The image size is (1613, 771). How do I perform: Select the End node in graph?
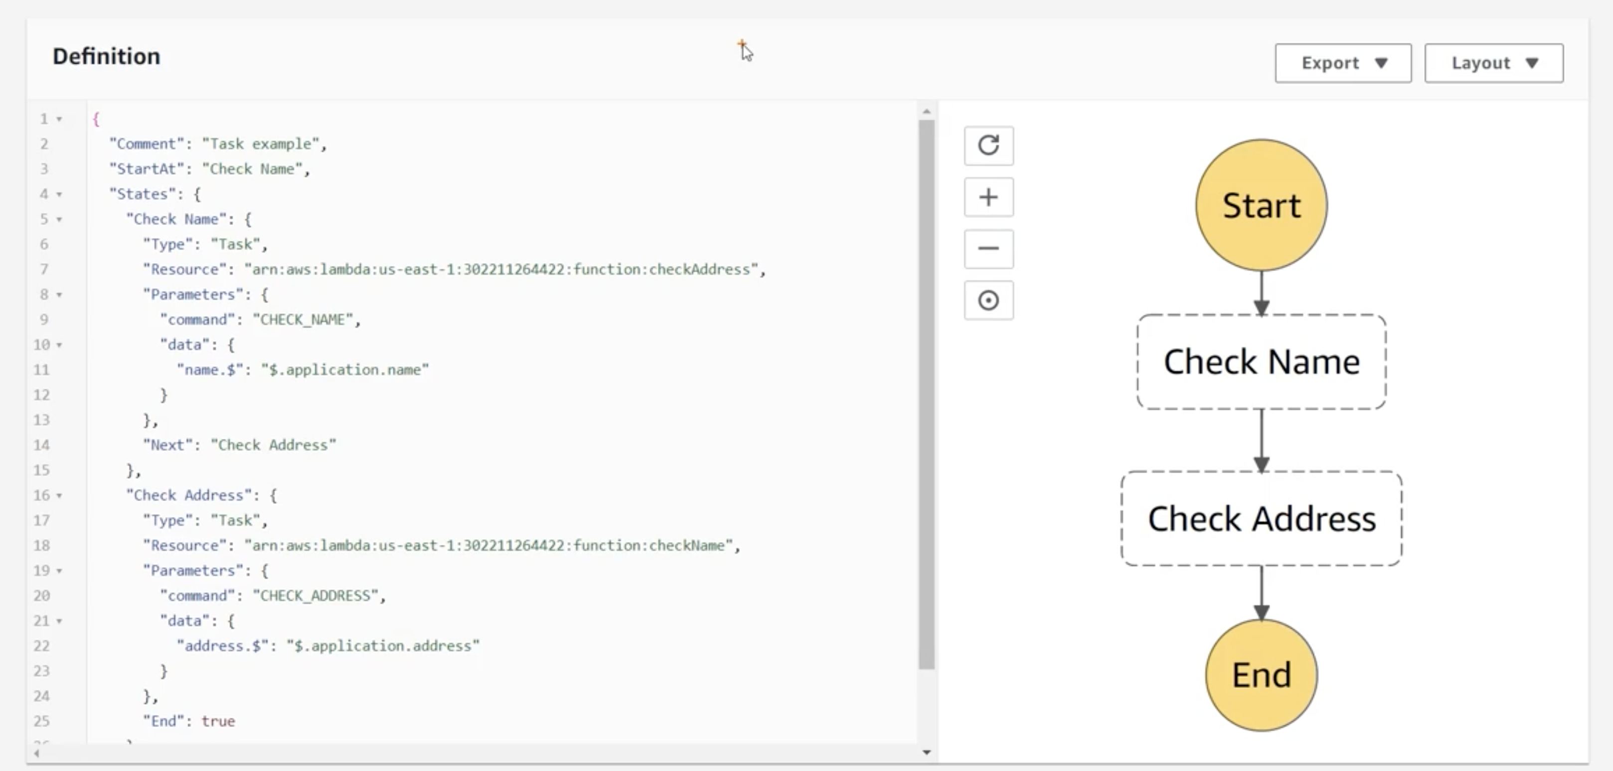(x=1261, y=674)
